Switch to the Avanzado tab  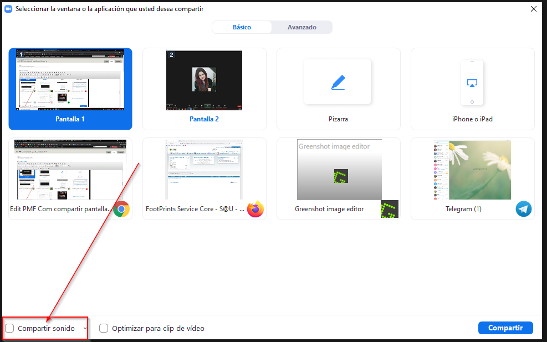point(302,27)
